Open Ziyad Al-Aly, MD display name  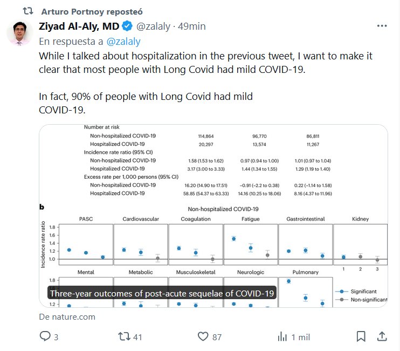pos(79,26)
